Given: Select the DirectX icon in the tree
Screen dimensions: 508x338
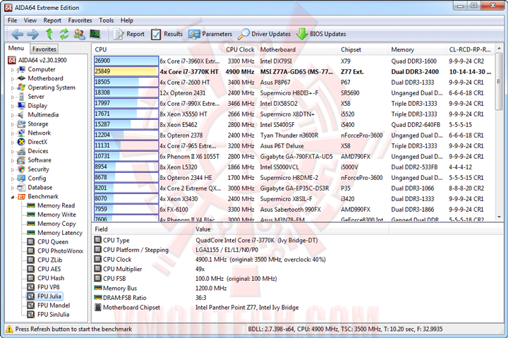Looking at the screenshot, I should [x=21, y=142].
